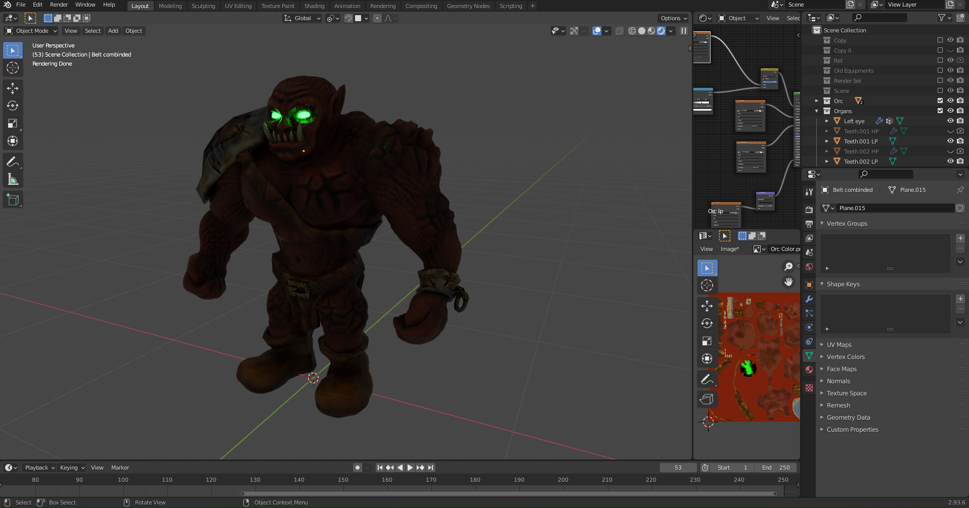Play the animation forward
969x508 pixels.
(x=410, y=468)
